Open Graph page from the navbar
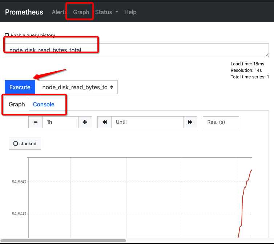This screenshot has width=274, height=244. [81, 12]
